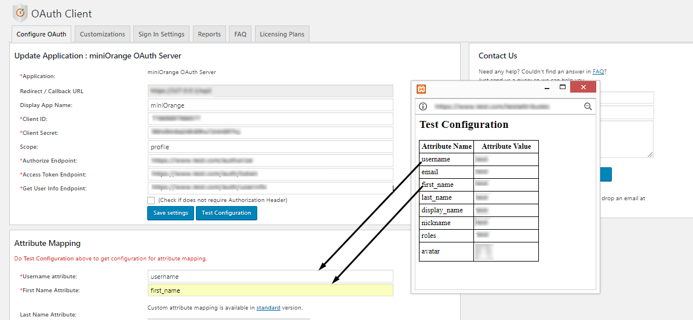Click the Redirect / Callback URL field
This screenshot has width=693, height=320.
pos(270,91)
